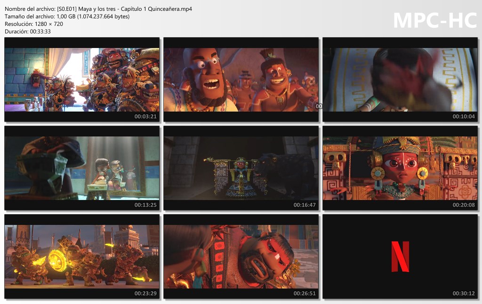
Task: Select the thumbnail of two laughing men
Action: coord(241,80)
